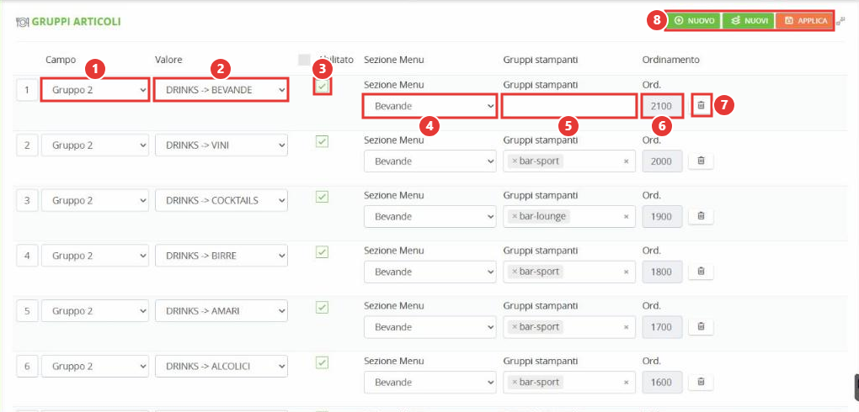Open the Campo dropdown in row 4
The width and height of the screenshot is (859, 412).
95,256
